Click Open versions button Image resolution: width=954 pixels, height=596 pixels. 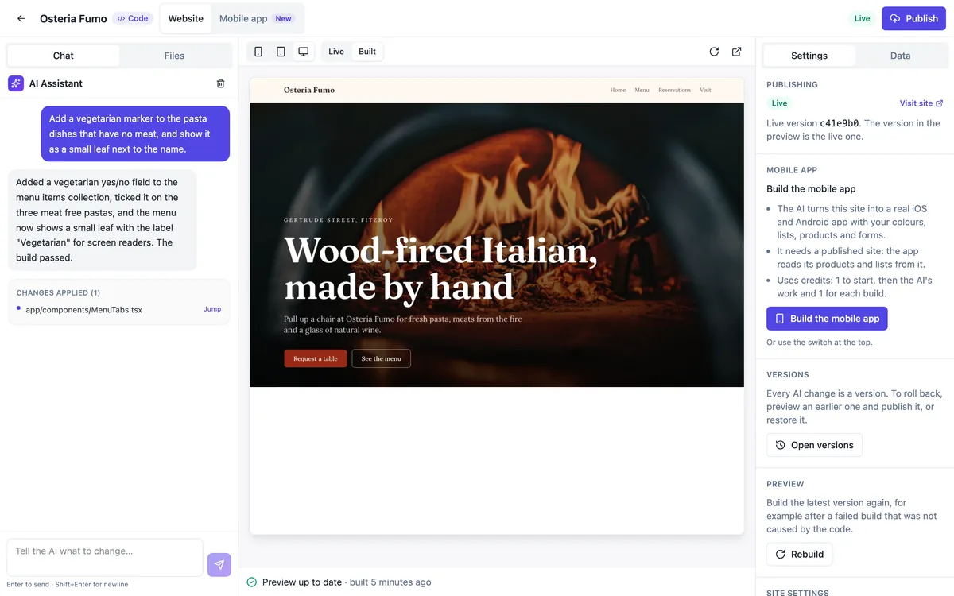814,445
